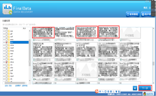Click the Sogou S logo on input toolbar
This screenshot has width=156, height=96.
[x=97, y=91]
